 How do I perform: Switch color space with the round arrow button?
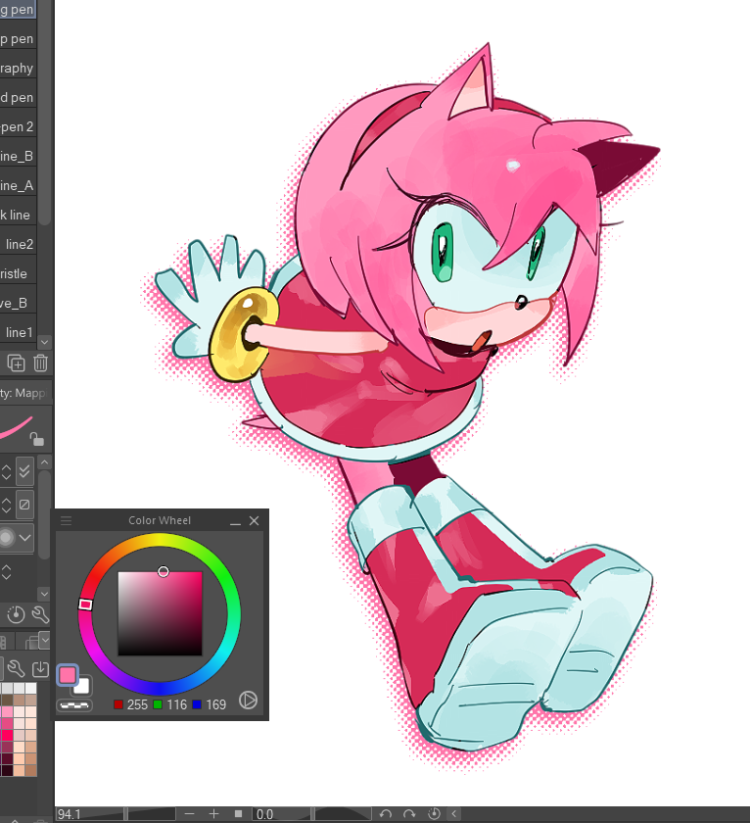(x=248, y=701)
